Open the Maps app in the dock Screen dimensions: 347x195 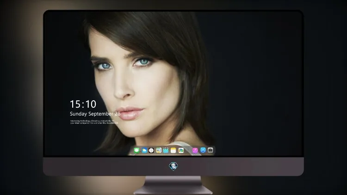click(x=159, y=151)
